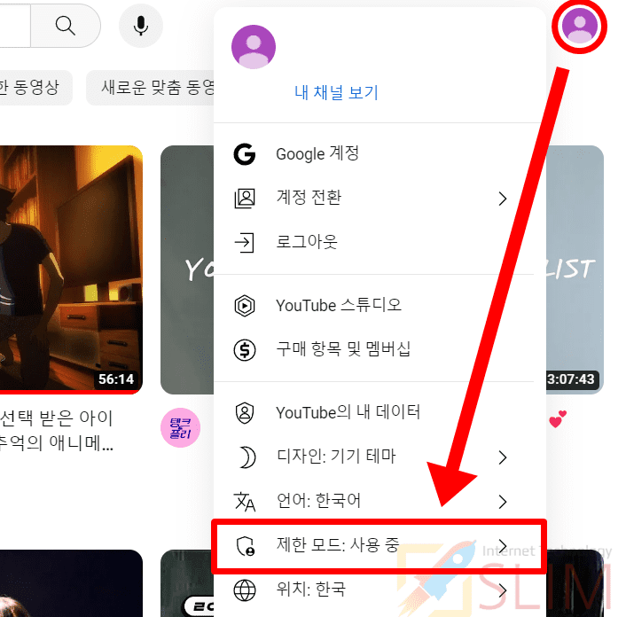626x617 pixels.
Task: Click the sign out arrow icon
Action: (x=245, y=243)
